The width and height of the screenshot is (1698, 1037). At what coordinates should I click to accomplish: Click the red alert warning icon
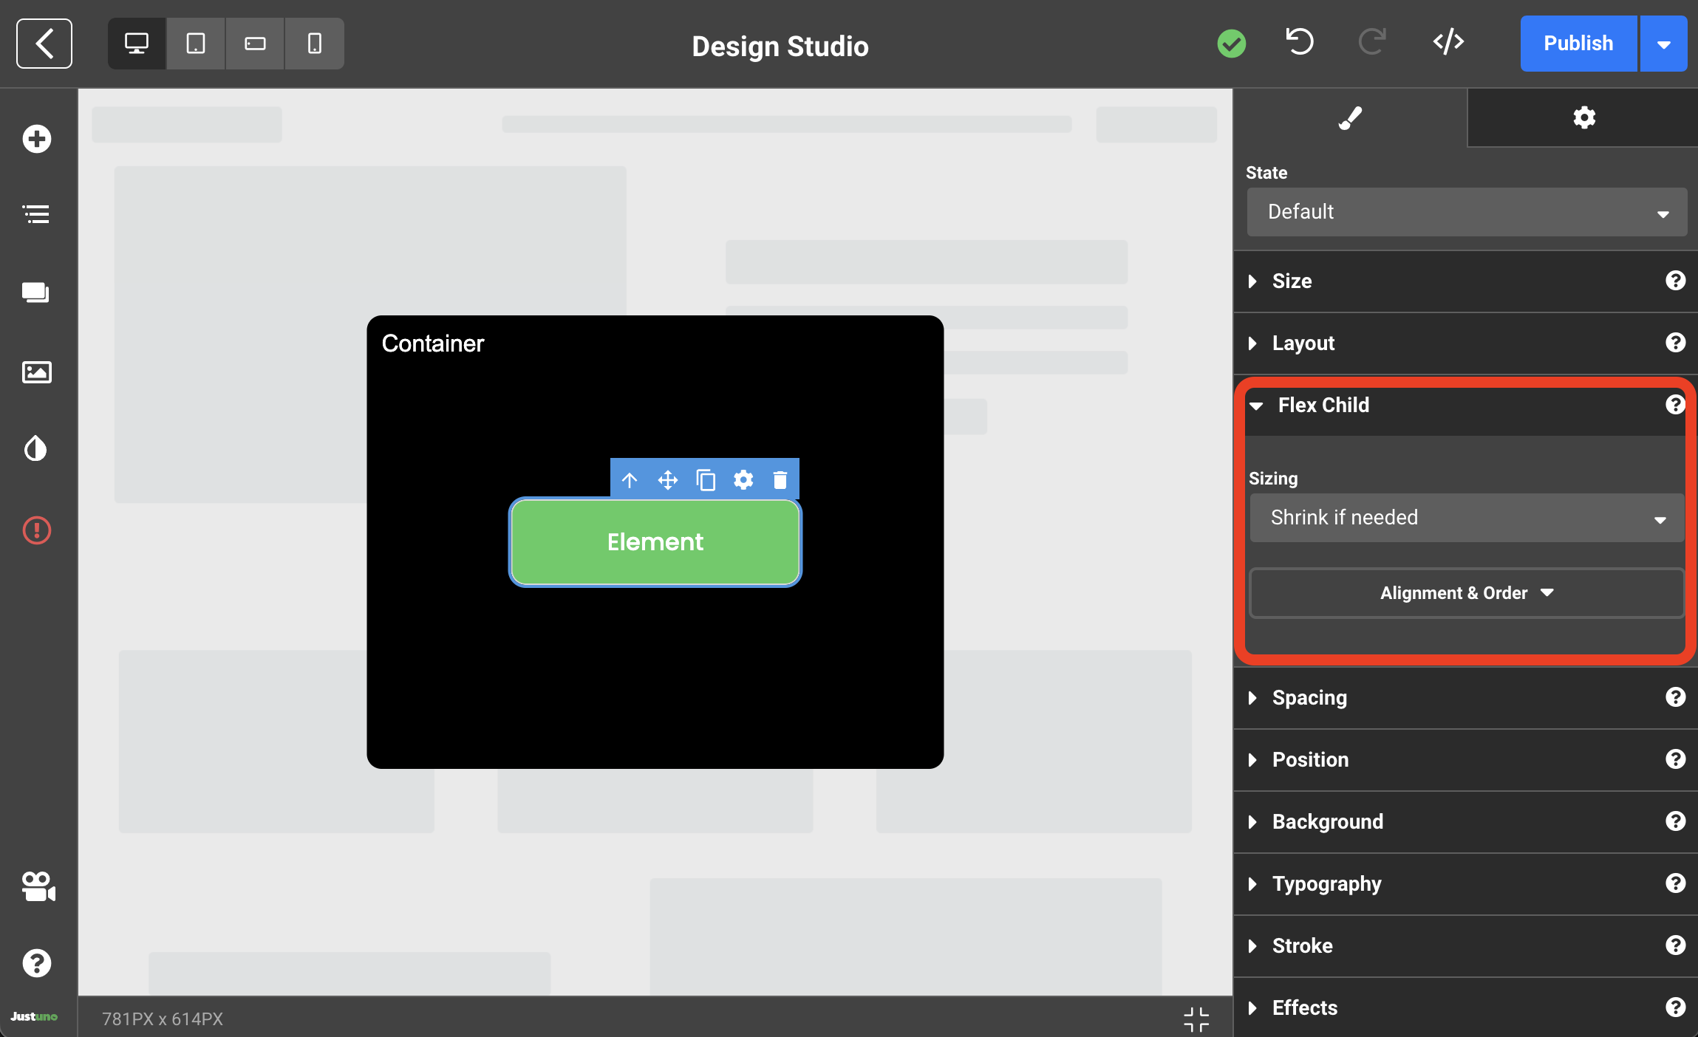coord(36,530)
